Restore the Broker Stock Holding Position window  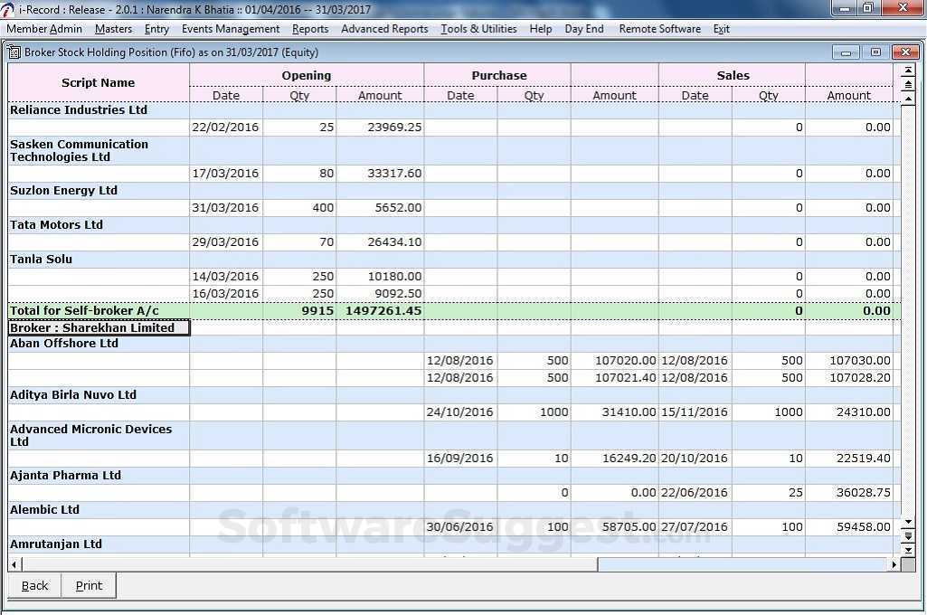(x=875, y=52)
